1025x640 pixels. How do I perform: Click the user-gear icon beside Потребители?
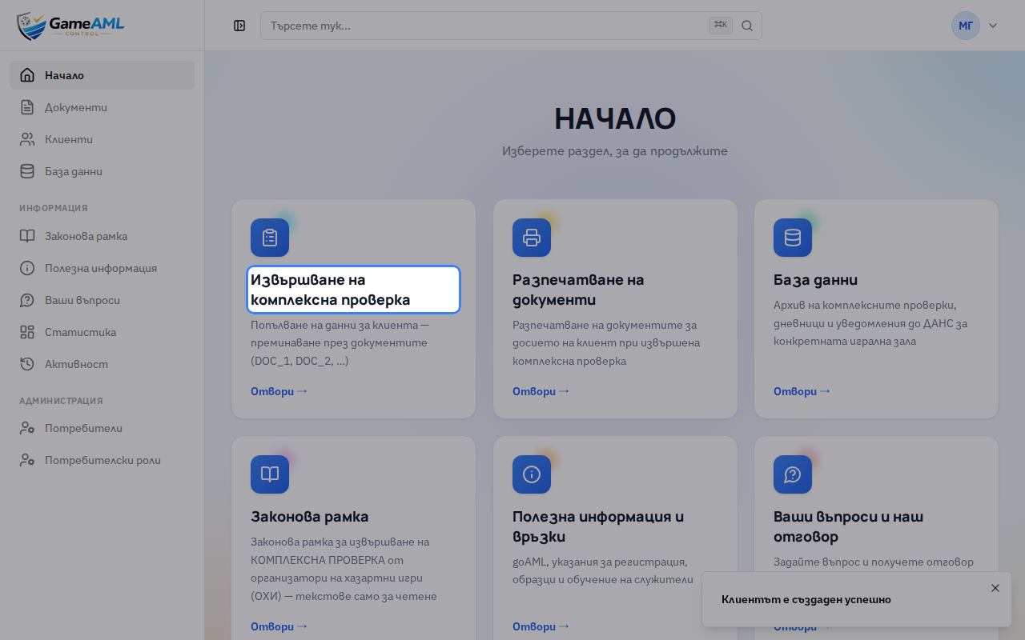click(x=27, y=428)
